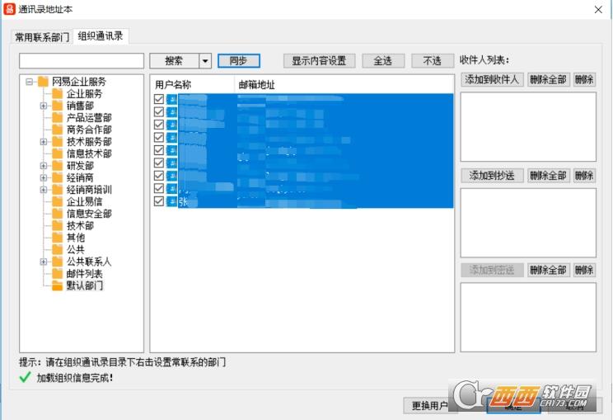613x420 pixels.
Task: Click the 全选 button
Action: 383,61
